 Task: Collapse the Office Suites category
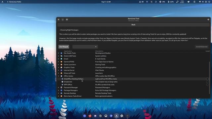tap(59, 76)
